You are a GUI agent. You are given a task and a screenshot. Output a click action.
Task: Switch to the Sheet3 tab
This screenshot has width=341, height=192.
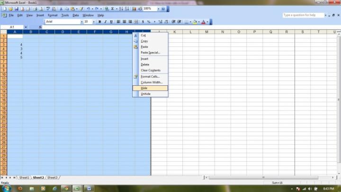pyautogui.click(x=52, y=177)
